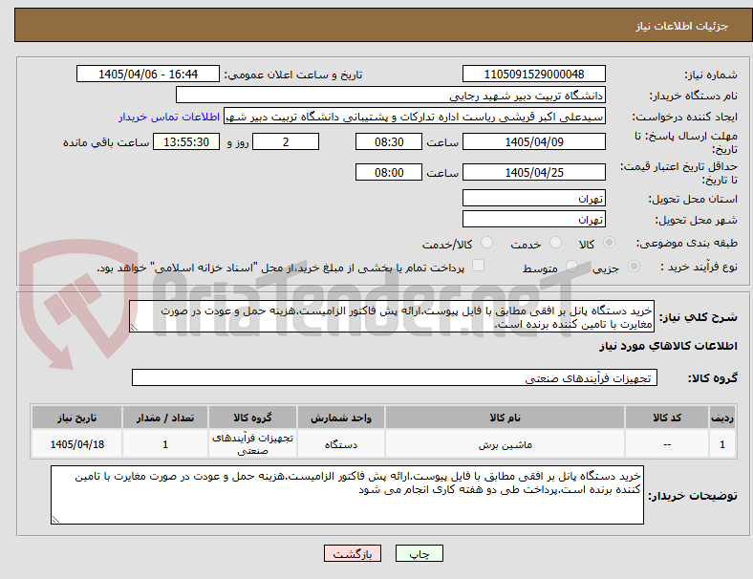The width and height of the screenshot is (753, 579).
Task: Click the need number field 1105091529000048
Action: (534, 74)
